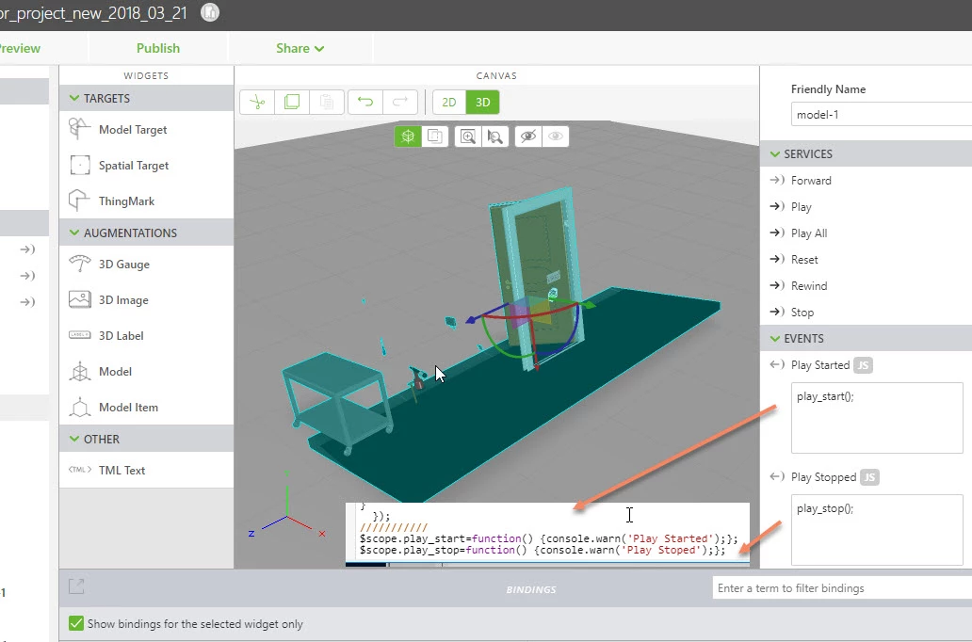Click the icon right of the green cube
The width and height of the screenshot is (972, 642).
pyautogui.click(x=435, y=136)
